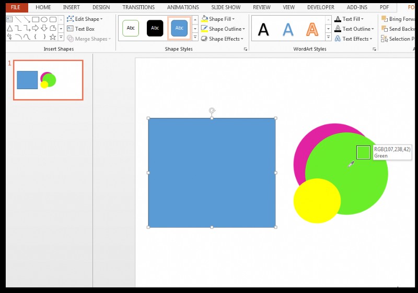This screenshot has width=418, height=293.
Task: Apply the orange outlined A WordArt style
Action: 312,29
